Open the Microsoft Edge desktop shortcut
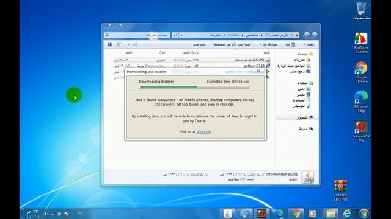This screenshot has height=219, width=391. pyautogui.click(x=361, y=102)
